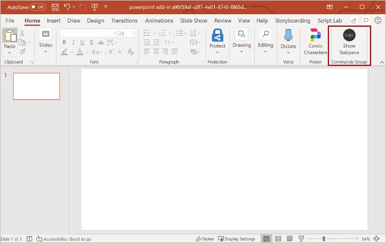
Task: Click the Dictate microphone icon
Action: point(288,35)
